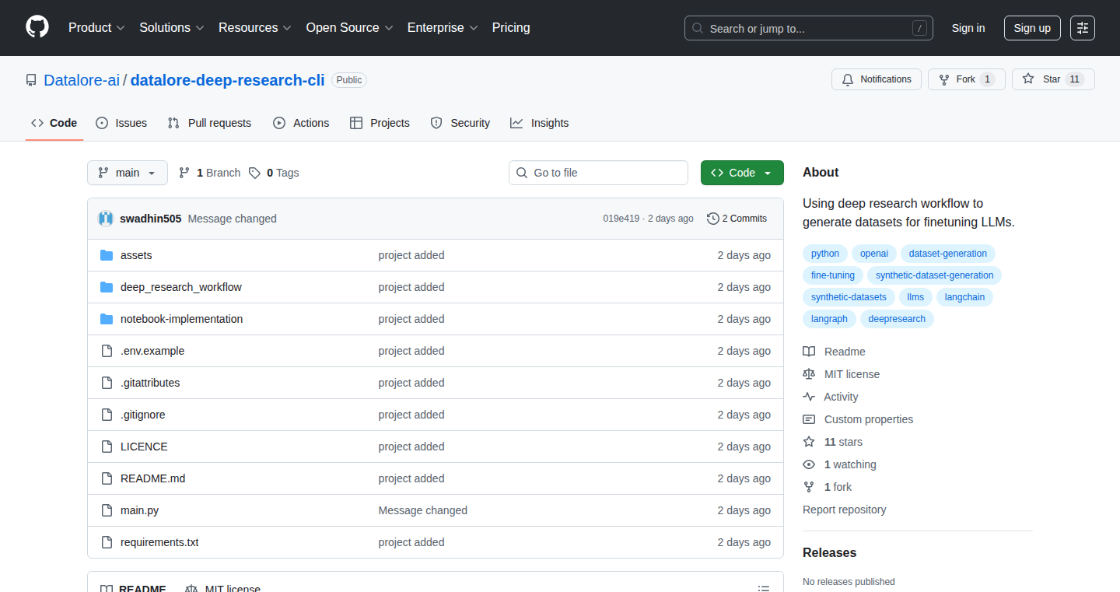
Task: Open the commits history clock icon
Action: [712, 219]
